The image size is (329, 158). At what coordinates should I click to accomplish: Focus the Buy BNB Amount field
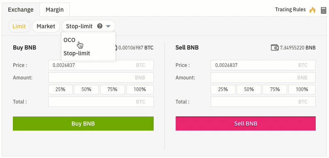pos(101,77)
